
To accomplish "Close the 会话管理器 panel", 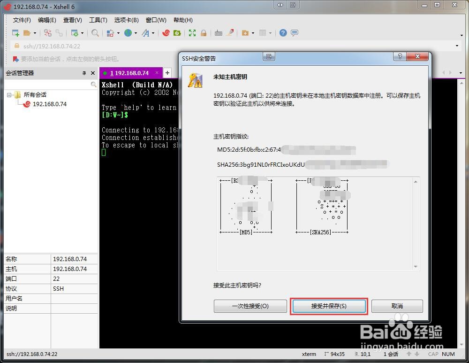I will coord(93,73).
